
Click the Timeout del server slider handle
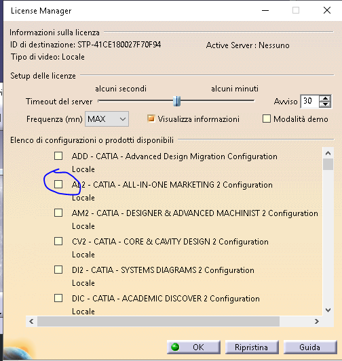click(x=177, y=101)
